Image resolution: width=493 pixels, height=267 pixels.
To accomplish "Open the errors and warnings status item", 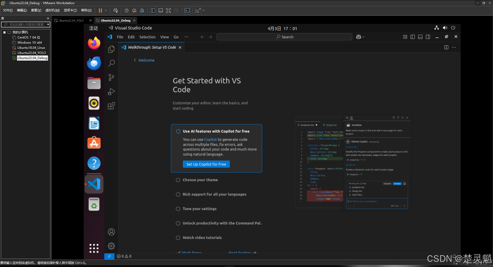I will [x=124, y=256].
